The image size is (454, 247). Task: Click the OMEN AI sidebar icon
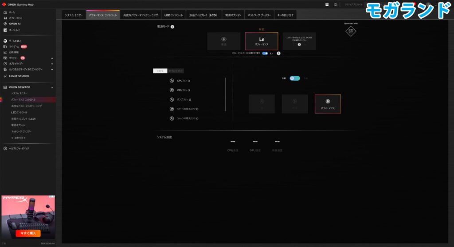point(5,24)
